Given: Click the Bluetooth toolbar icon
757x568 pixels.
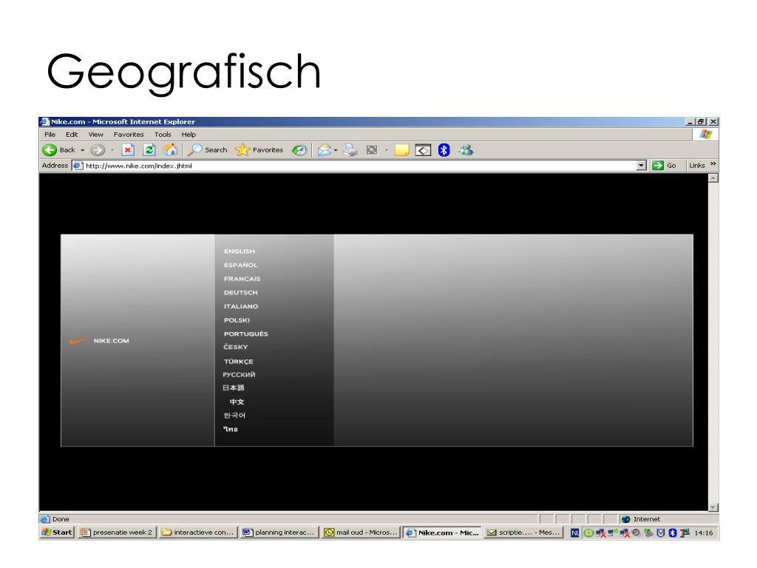Looking at the screenshot, I should [x=444, y=150].
